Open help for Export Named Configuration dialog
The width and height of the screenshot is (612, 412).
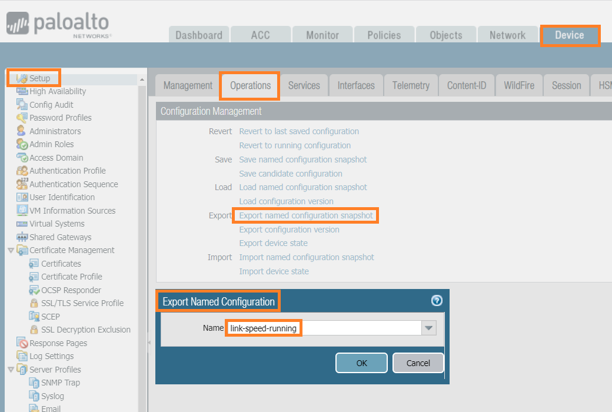437,300
